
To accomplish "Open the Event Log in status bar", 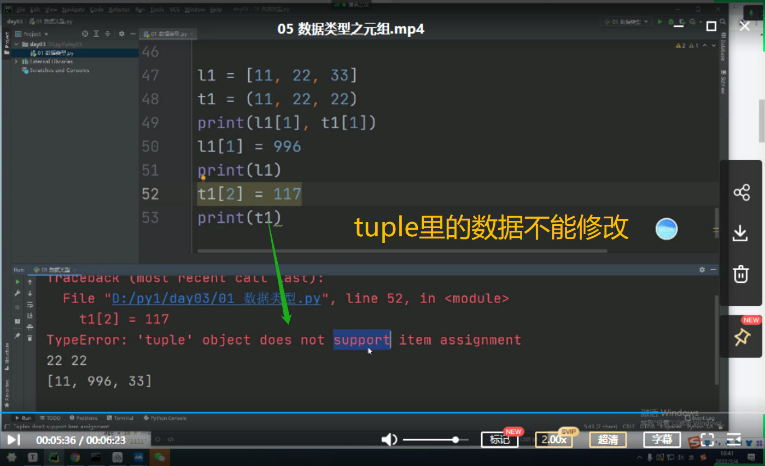I will [700, 418].
